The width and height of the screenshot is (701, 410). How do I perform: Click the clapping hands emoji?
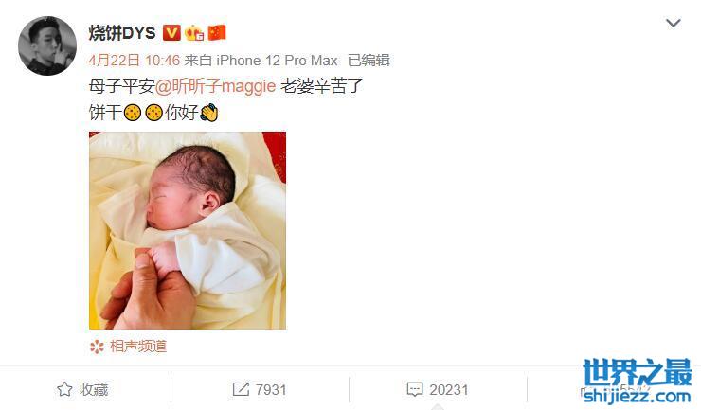click(208, 113)
